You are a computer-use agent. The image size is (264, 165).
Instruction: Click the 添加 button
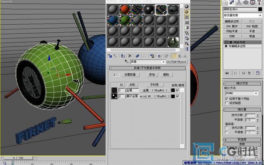tap(152, 75)
